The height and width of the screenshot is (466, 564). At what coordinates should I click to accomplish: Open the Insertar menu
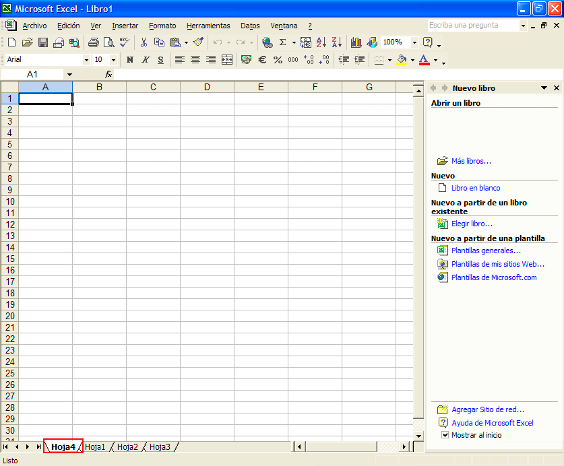(125, 26)
